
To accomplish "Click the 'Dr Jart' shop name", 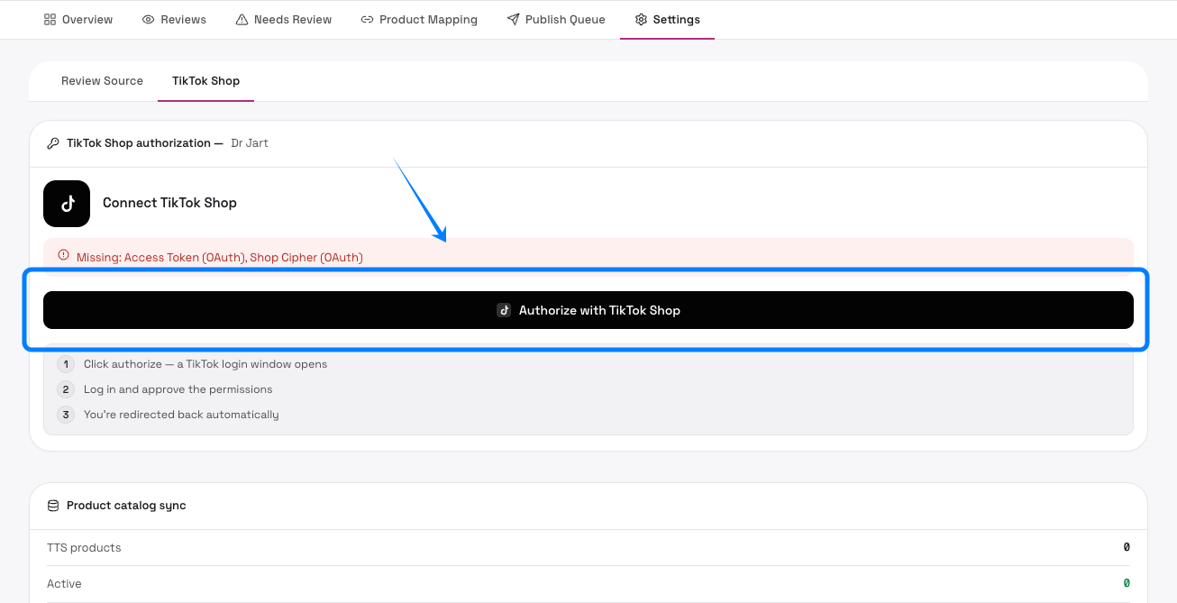I will (250, 143).
